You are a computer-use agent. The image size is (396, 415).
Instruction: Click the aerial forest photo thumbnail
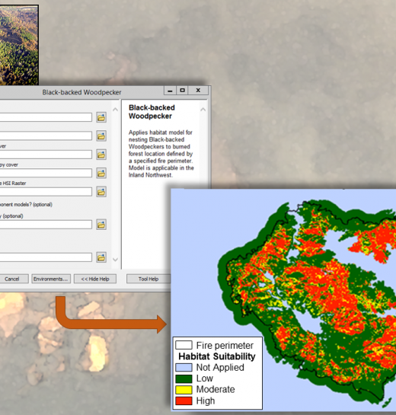pos(19,45)
